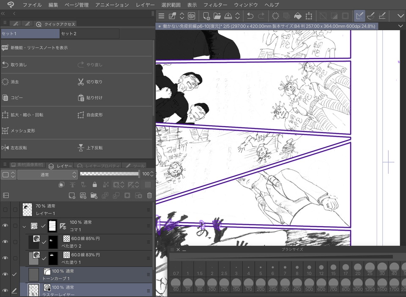
Task: Open the フィルター menu
Action: 215,5
